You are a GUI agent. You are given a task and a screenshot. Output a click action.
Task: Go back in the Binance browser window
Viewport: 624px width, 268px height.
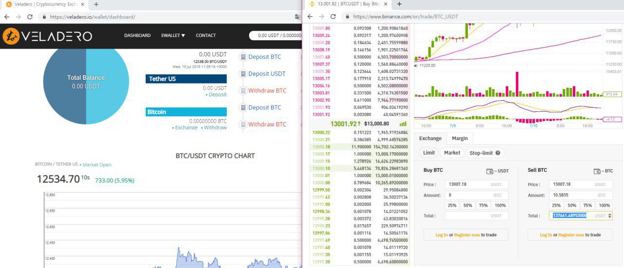click(310, 17)
